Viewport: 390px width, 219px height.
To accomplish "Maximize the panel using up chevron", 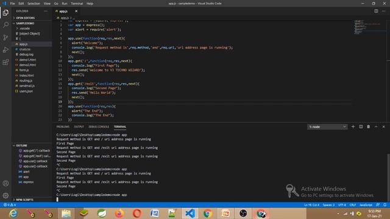I will (376, 127).
